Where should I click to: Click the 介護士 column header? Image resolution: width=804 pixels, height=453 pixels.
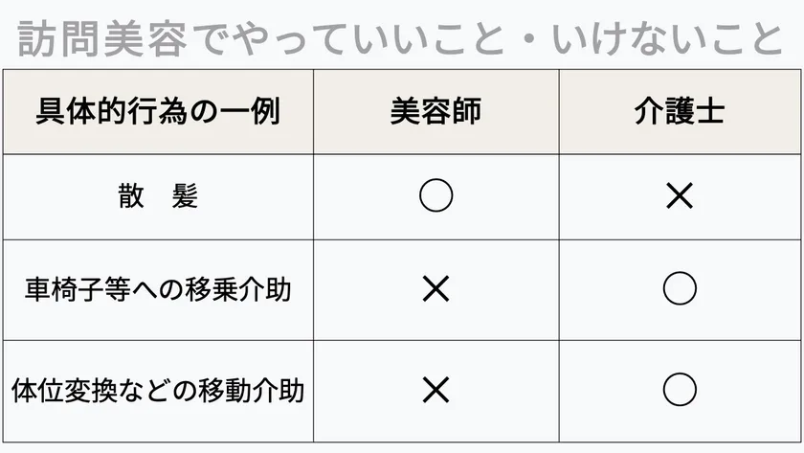coord(680,112)
